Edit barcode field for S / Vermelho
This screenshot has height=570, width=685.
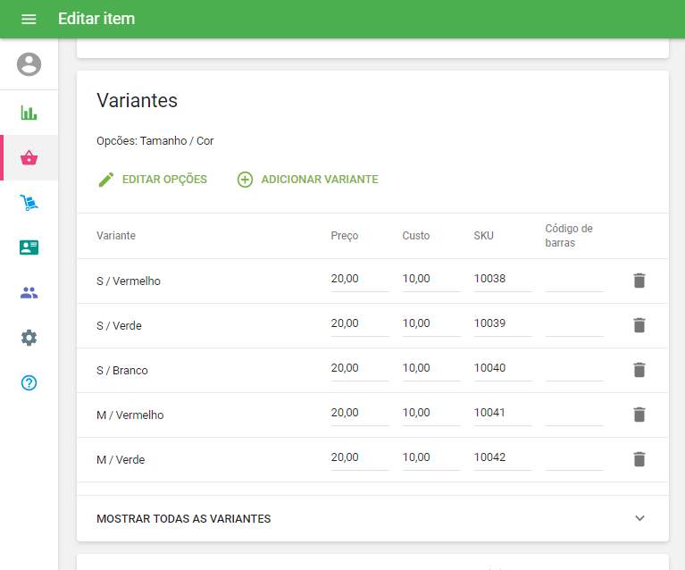point(574,280)
